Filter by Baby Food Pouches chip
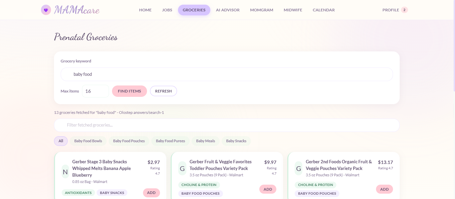Screen dimensions: 455x199 (129, 141)
